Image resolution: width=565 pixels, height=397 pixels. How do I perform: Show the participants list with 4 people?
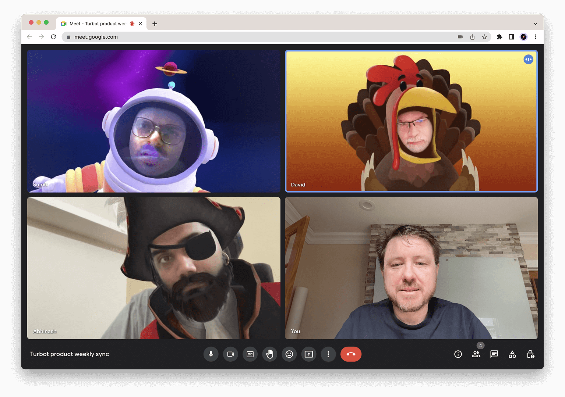(476, 354)
